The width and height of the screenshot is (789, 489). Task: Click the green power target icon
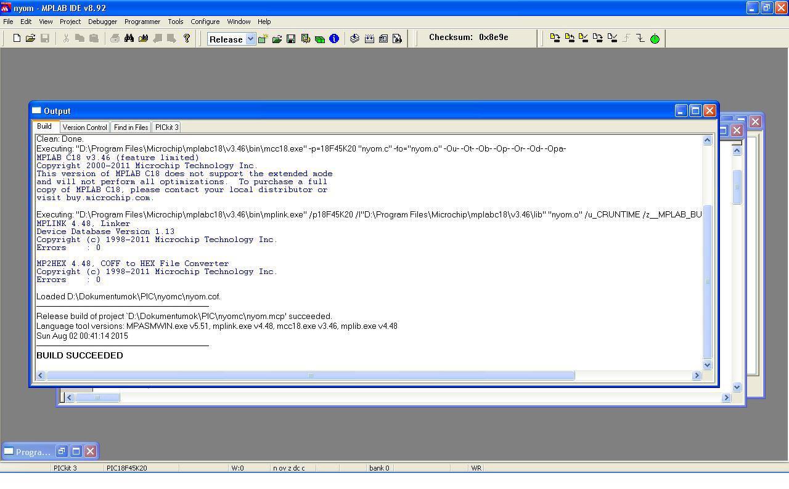point(655,38)
